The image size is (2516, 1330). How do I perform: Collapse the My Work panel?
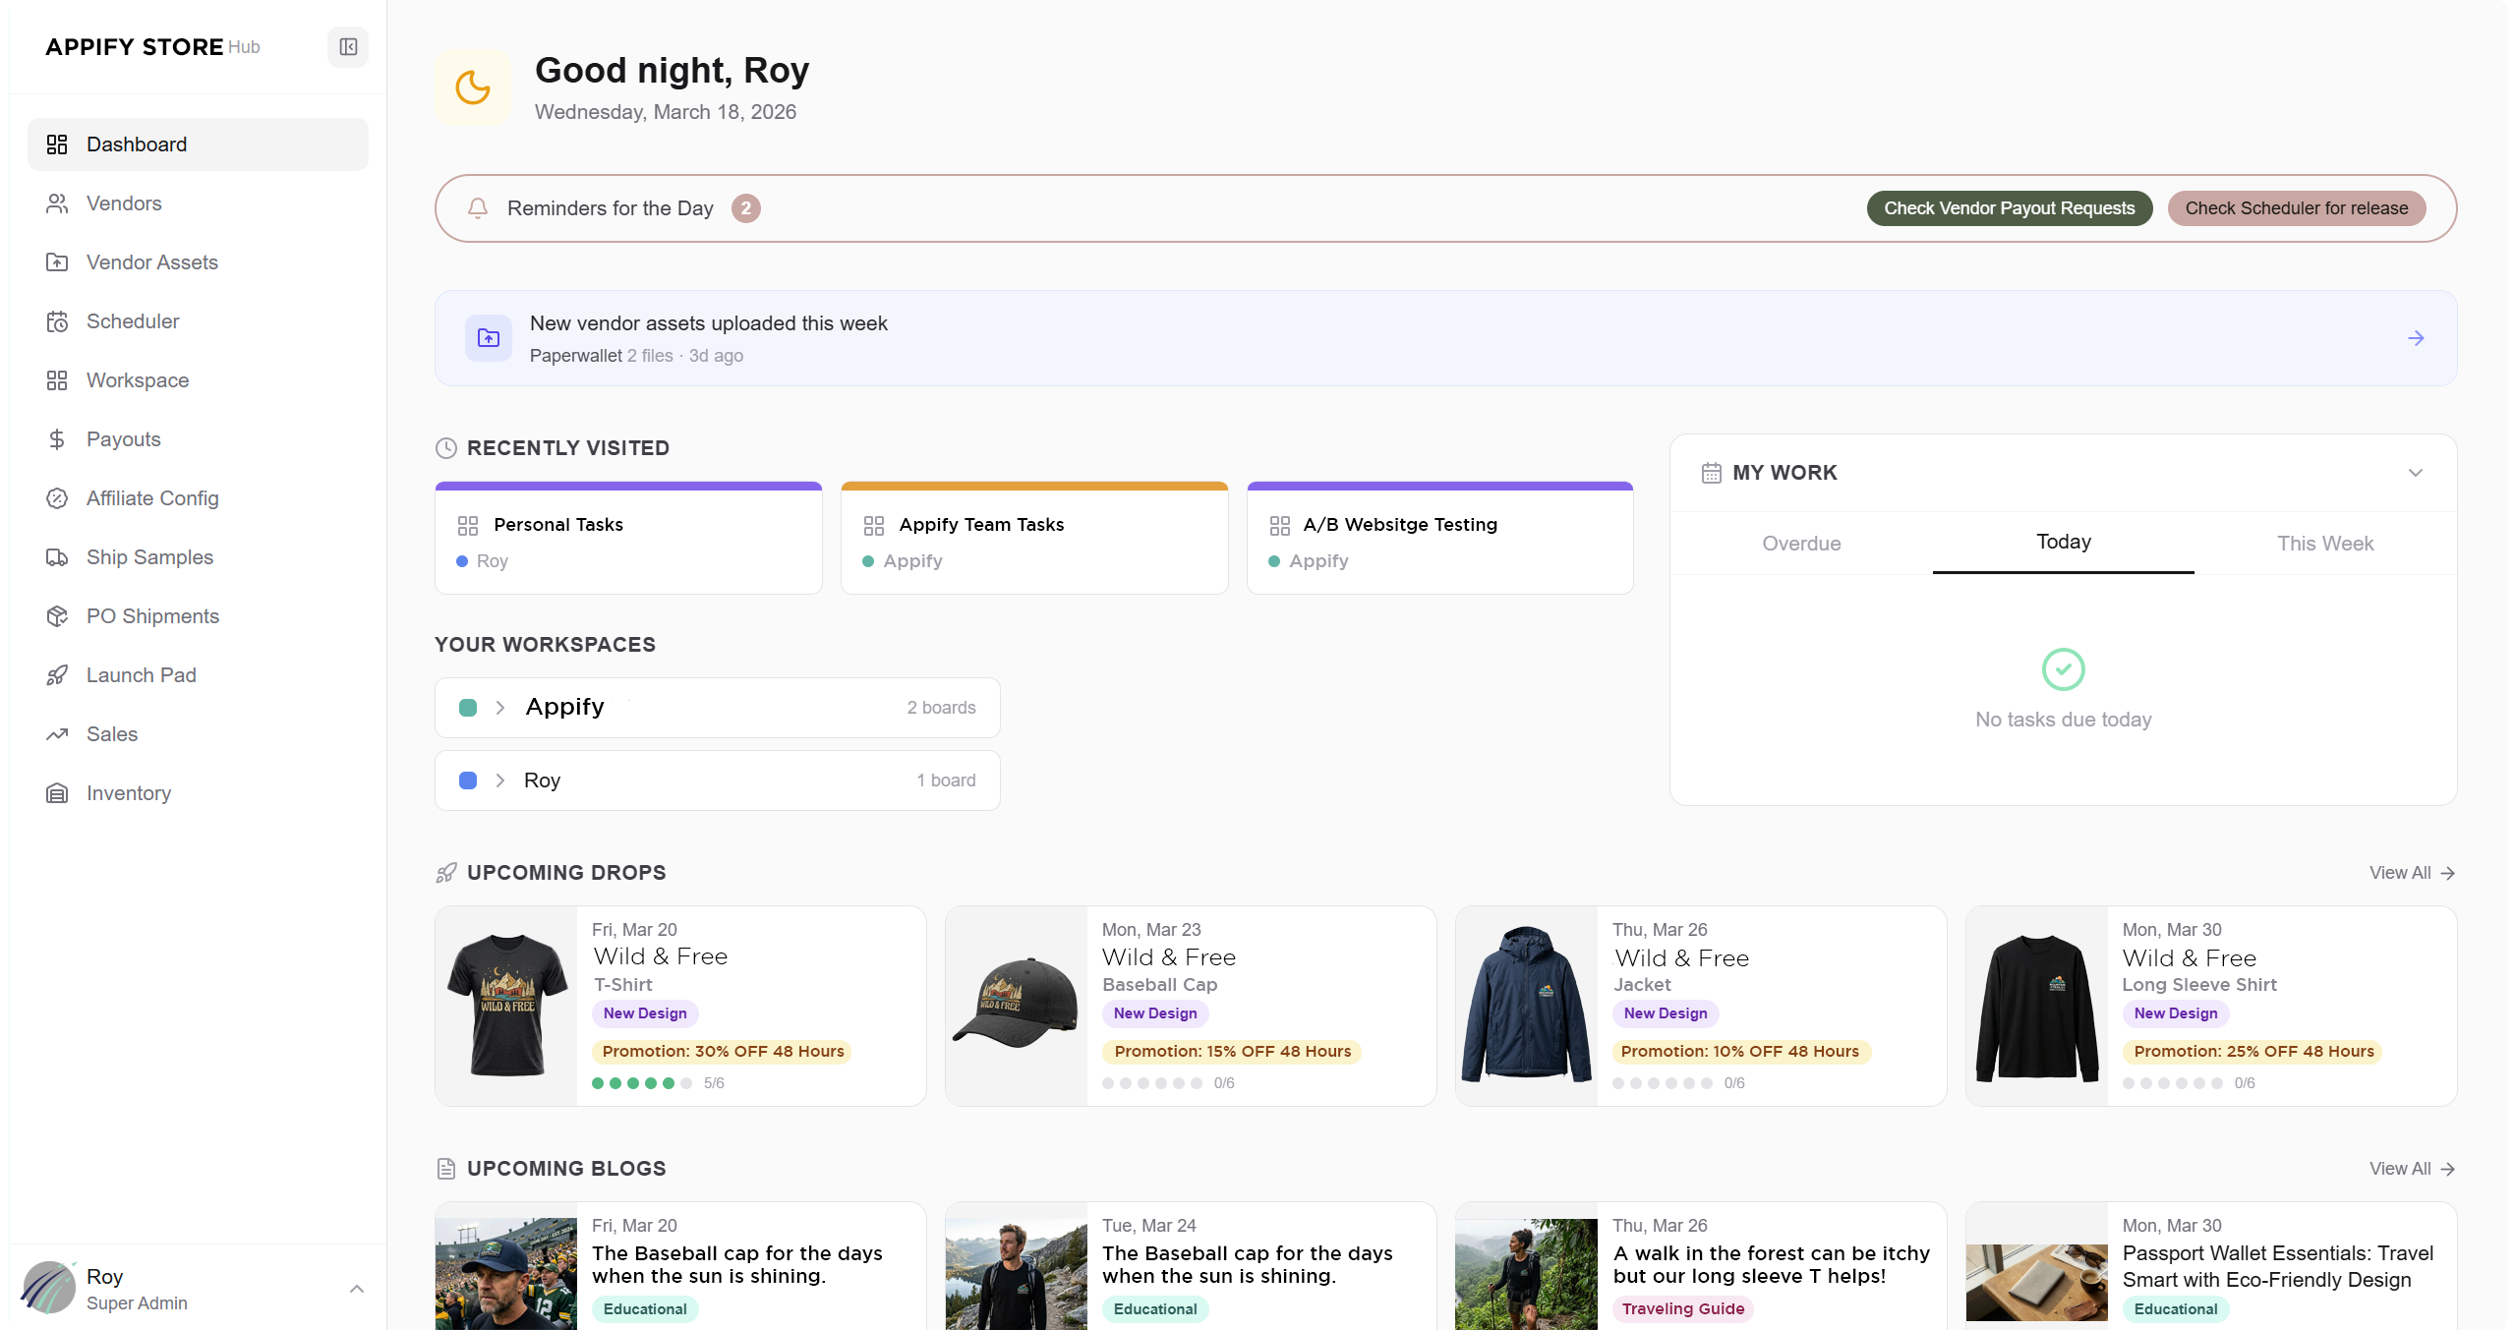click(2417, 473)
